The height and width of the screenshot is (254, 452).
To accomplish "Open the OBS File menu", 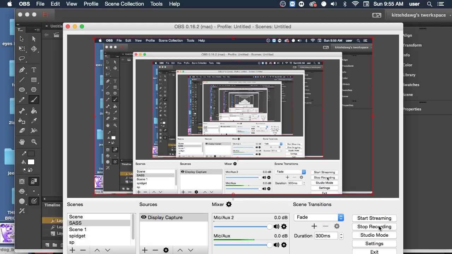I will [x=40, y=4].
